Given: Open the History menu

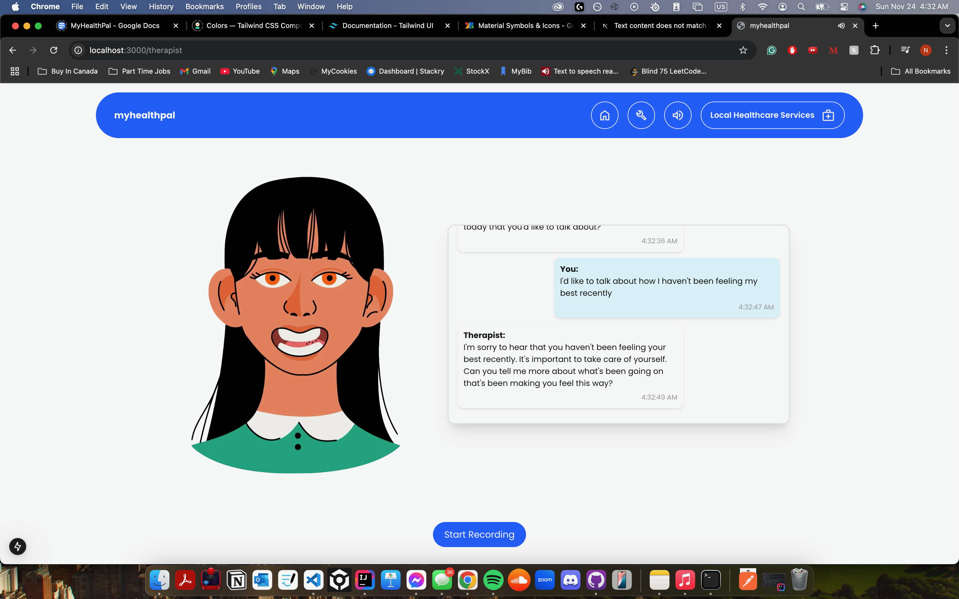Looking at the screenshot, I should click(161, 7).
